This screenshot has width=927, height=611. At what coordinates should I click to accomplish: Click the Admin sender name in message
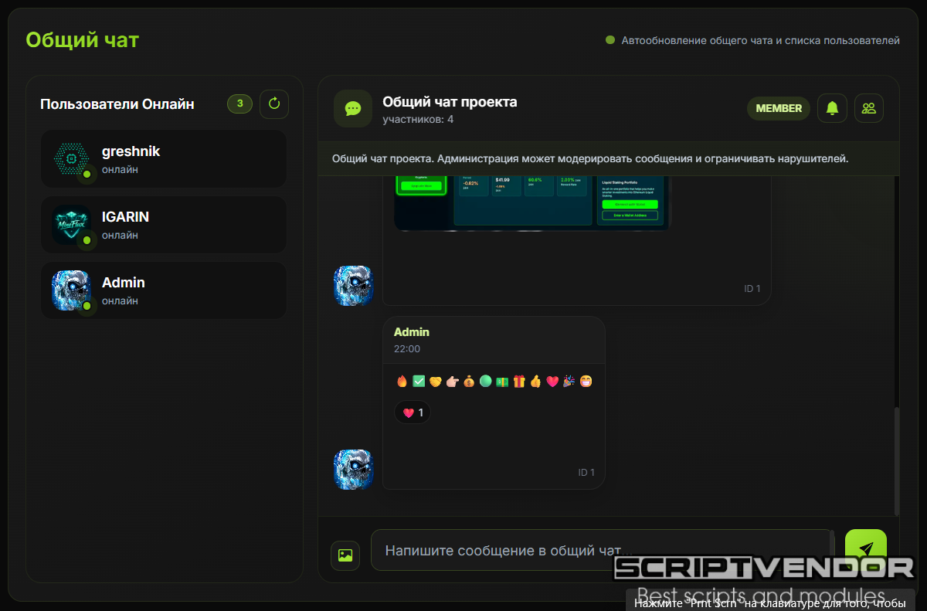[412, 332]
